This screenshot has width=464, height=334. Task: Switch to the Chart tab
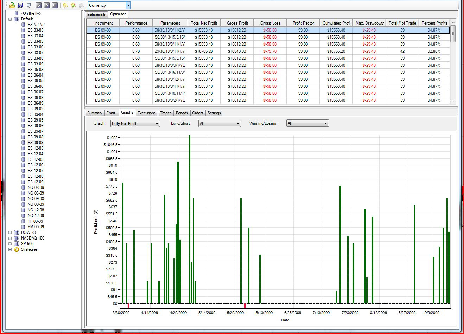[111, 113]
